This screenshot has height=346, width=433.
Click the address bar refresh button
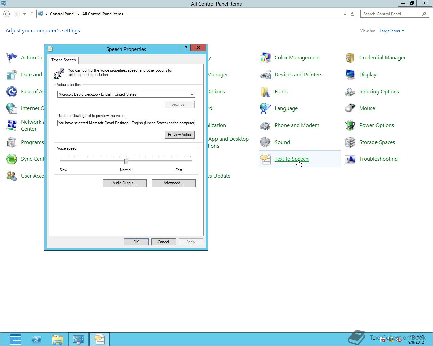coord(352,14)
